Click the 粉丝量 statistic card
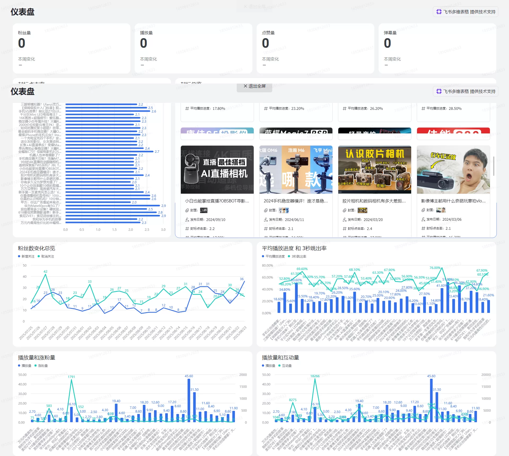This screenshot has width=509, height=456. [x=72, y=48]
